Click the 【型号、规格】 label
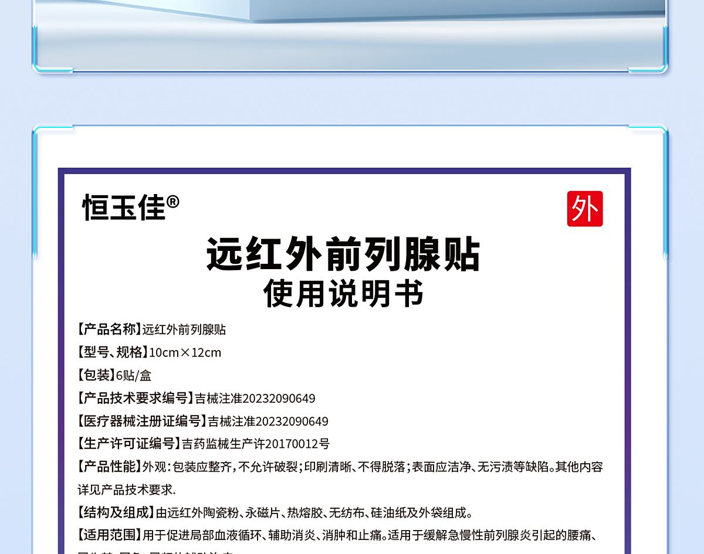 pyautogui.click(x=113, y=352)
